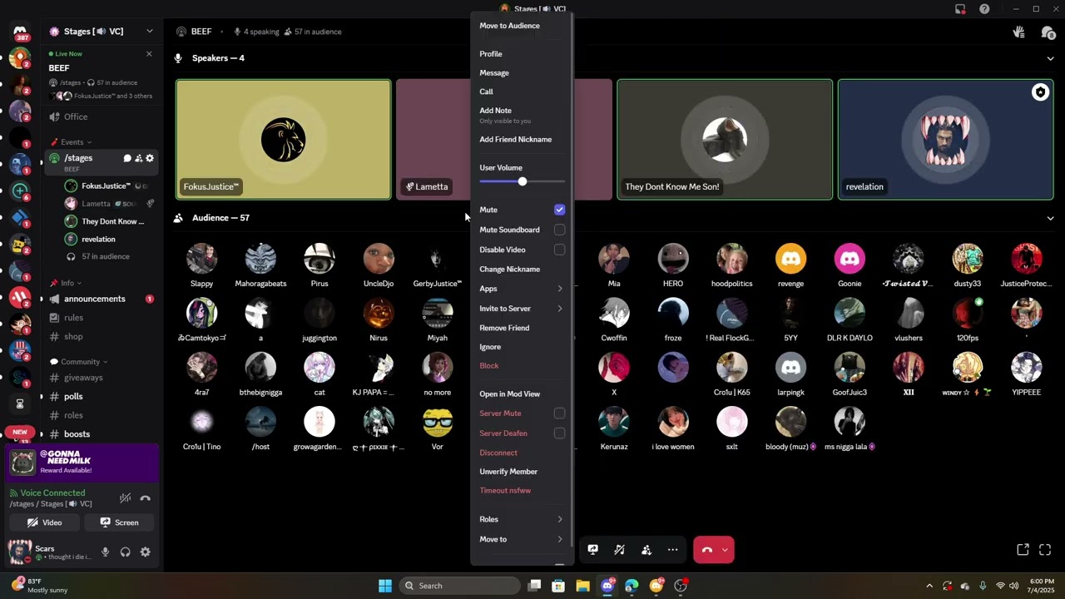The image size is (1065, 599).
Task: Open help question mark icon
Action: (984, 9)
